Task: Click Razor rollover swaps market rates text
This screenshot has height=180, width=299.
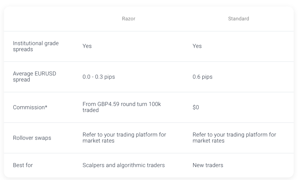Action: [x=124, y=137]
